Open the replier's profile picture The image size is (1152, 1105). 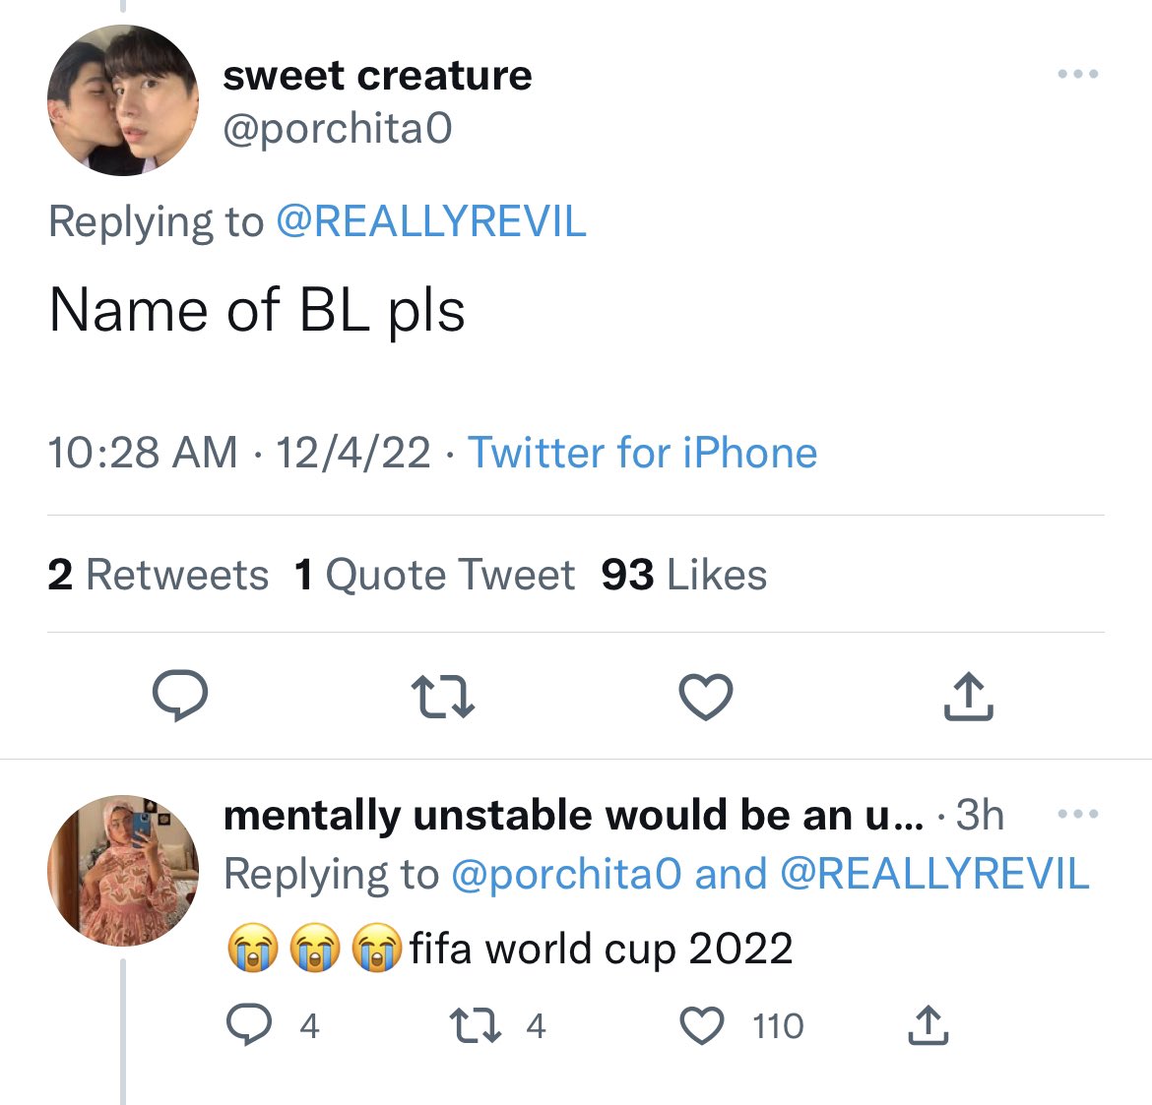pos(123,871)
